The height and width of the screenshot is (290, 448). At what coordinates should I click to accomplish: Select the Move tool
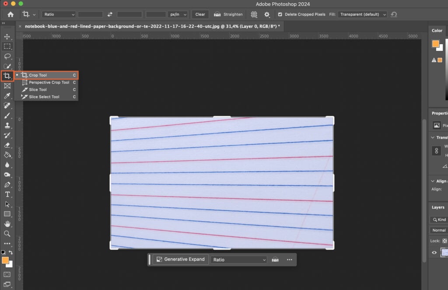[x=7, y=37]
